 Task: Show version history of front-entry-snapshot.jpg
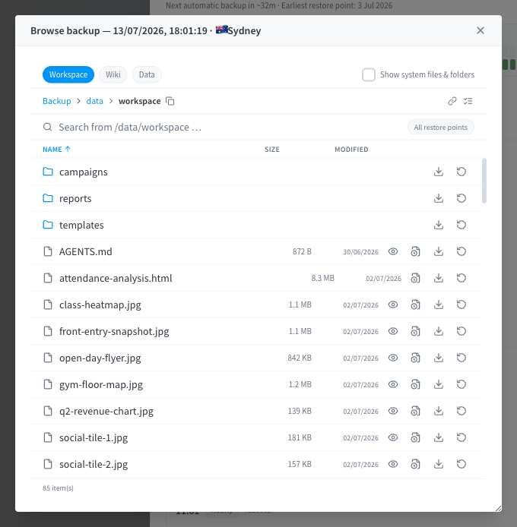pos(415,331)
